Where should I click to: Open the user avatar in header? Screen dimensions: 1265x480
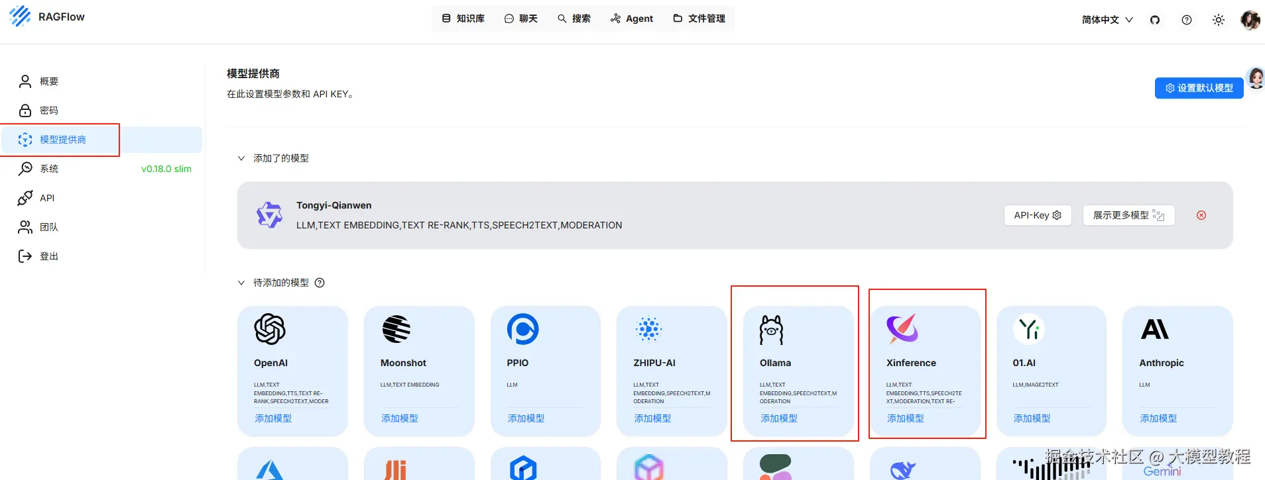pyautogui.click(x=1250, y=20)
